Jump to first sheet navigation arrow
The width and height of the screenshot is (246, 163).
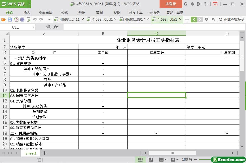tap(4, 153)
